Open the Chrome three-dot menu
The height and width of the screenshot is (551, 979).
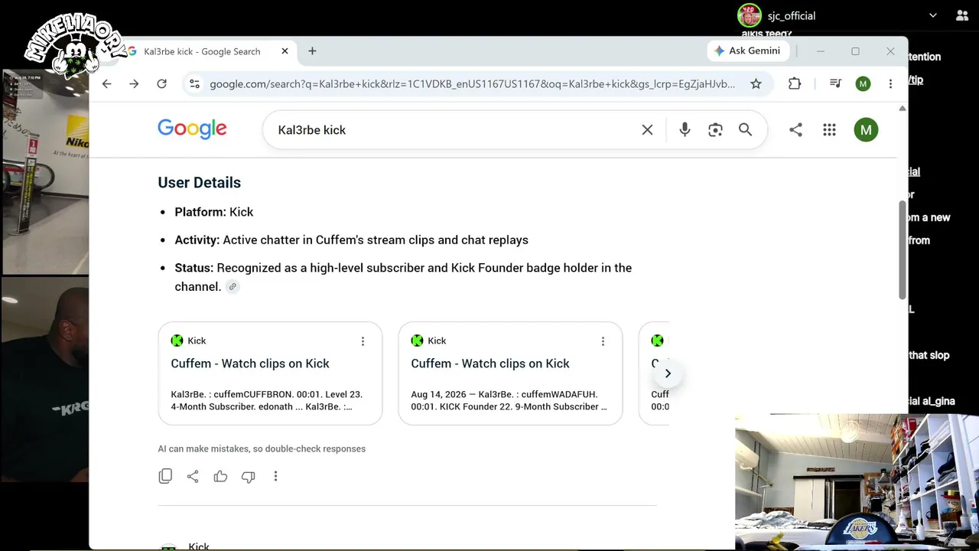click(890, 83)
